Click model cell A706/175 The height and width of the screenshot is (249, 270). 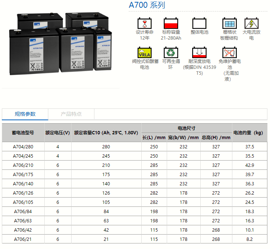click(x=23, y=175)
